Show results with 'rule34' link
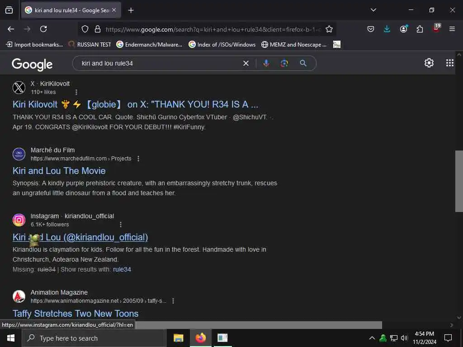Image resolution: width=463 pixels, height=347 pixels. point(122,269)
